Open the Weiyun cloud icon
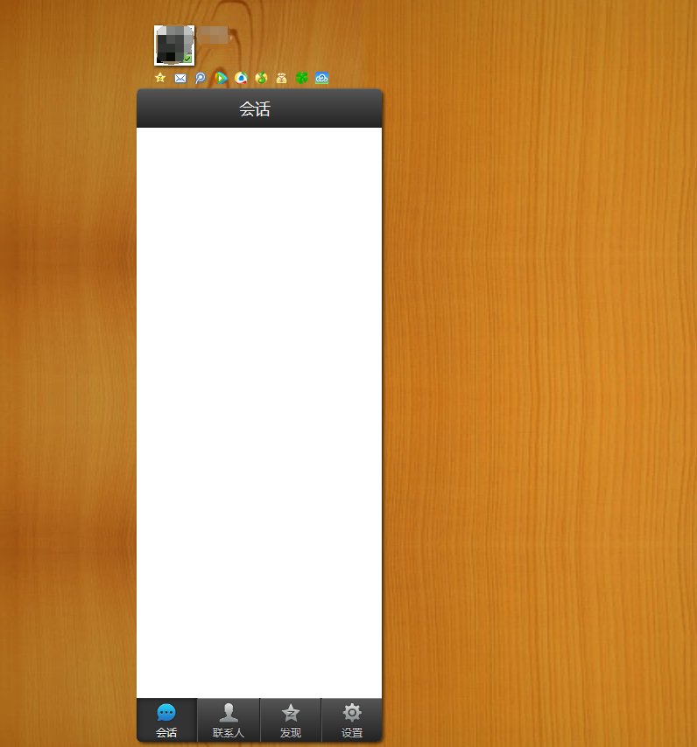Screen dimensions: 697x747 point(321,78)
